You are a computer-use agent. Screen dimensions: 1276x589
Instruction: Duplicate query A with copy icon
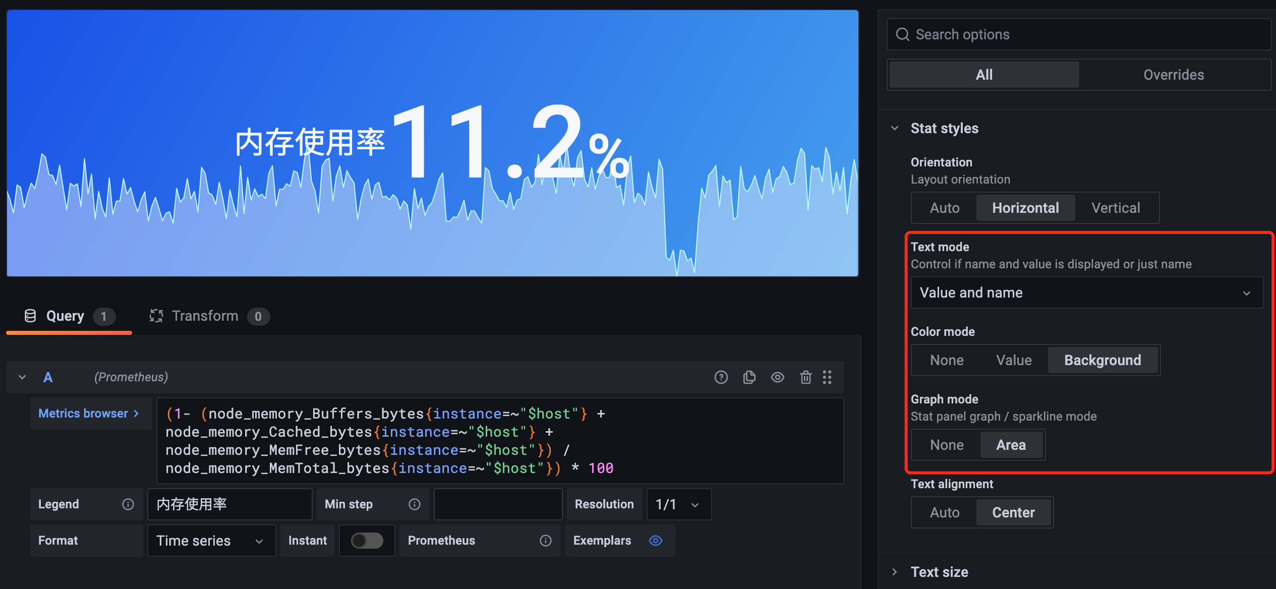click(x=749, y=377)
